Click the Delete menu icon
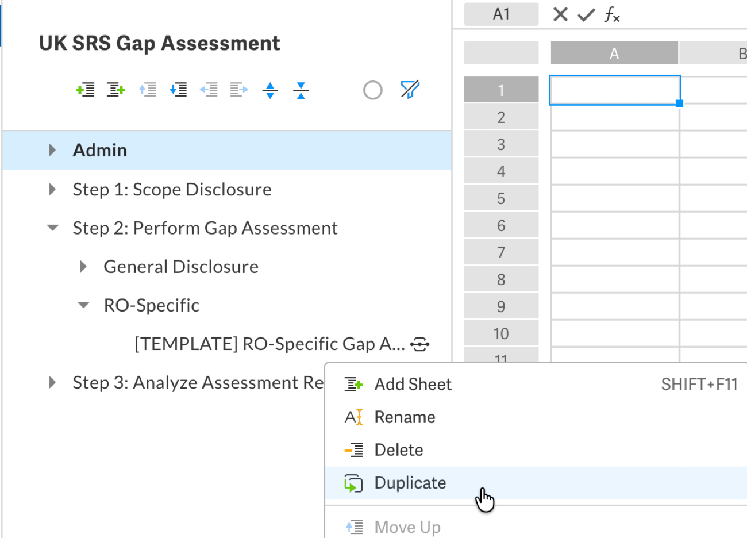 (x=353, y=449)
